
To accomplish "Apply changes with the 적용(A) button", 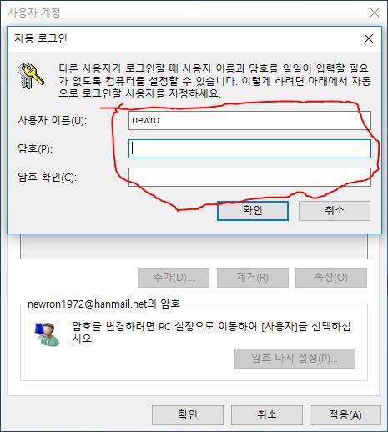I will click(345, 415).
